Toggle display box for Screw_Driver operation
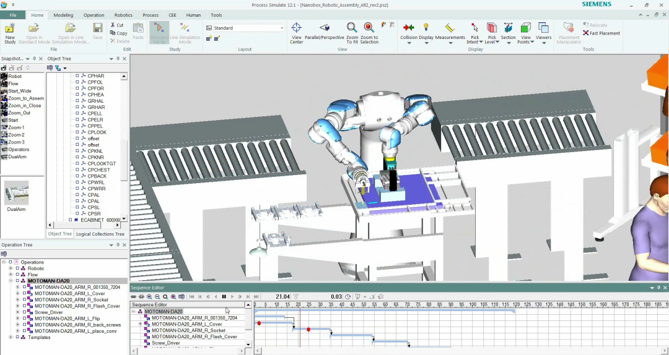The width and height of the screenshot is (669, 355). (x=24, y=312)
